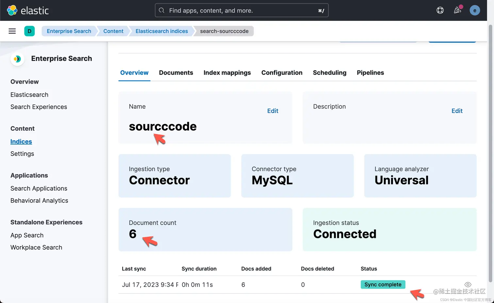Viewport: 494px width, 303px height.
Task: Click the Last sync column header
Action: tap(134, 269)
